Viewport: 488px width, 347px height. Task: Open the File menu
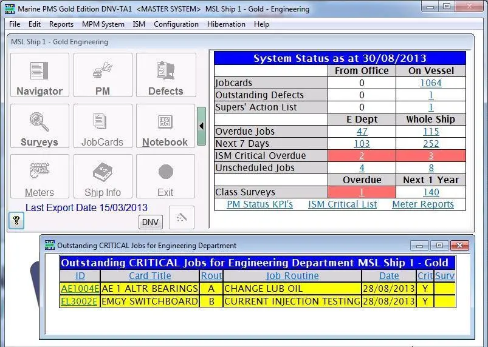tap(15, 24)
